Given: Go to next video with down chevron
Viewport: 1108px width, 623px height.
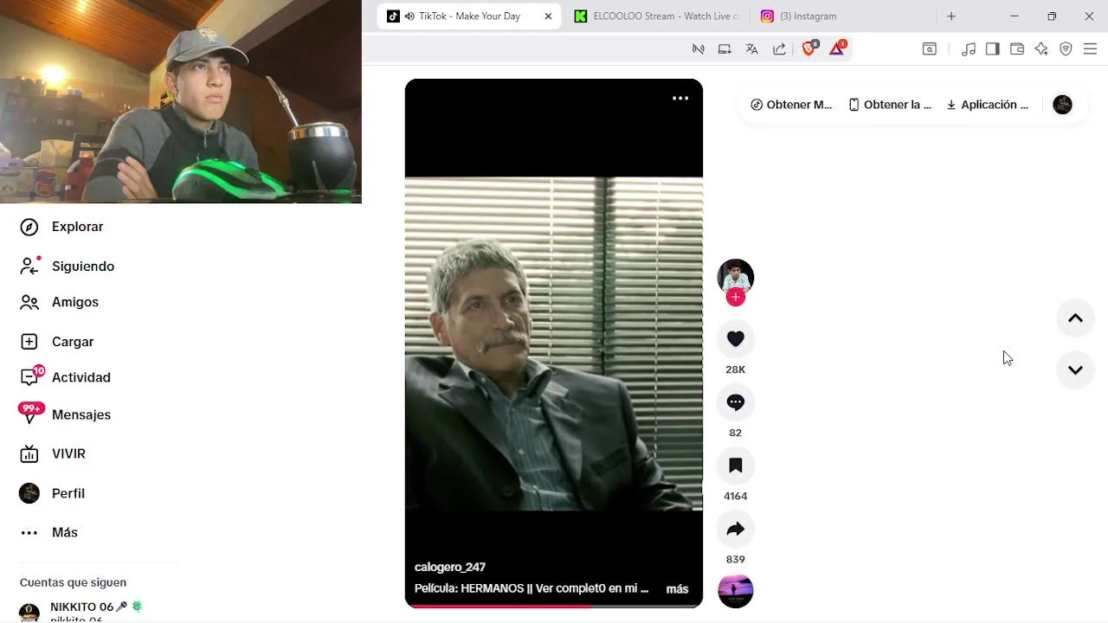Looking at the screenshot, I should tap(1075, 370).
